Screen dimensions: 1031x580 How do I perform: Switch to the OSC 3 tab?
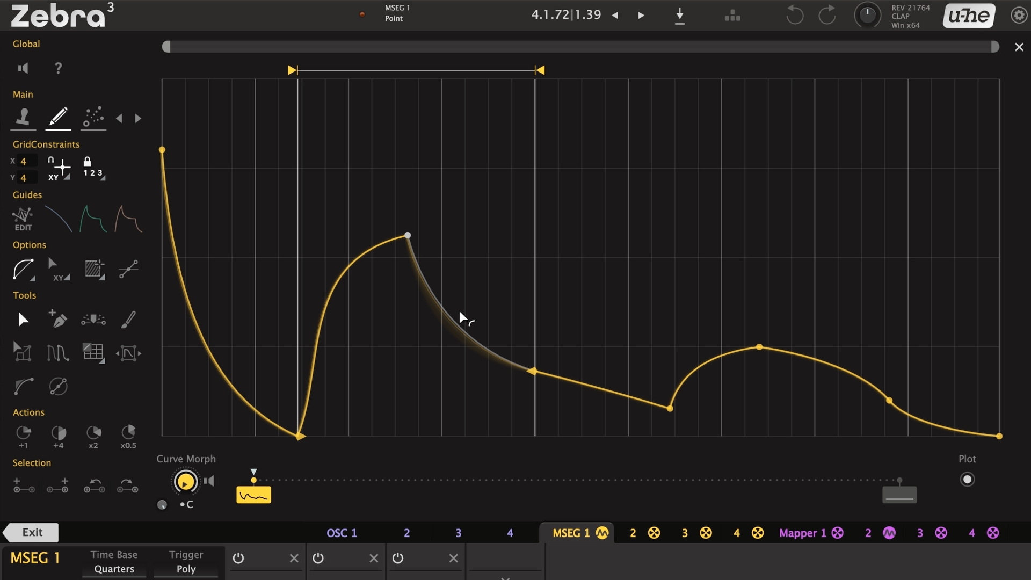458,533
